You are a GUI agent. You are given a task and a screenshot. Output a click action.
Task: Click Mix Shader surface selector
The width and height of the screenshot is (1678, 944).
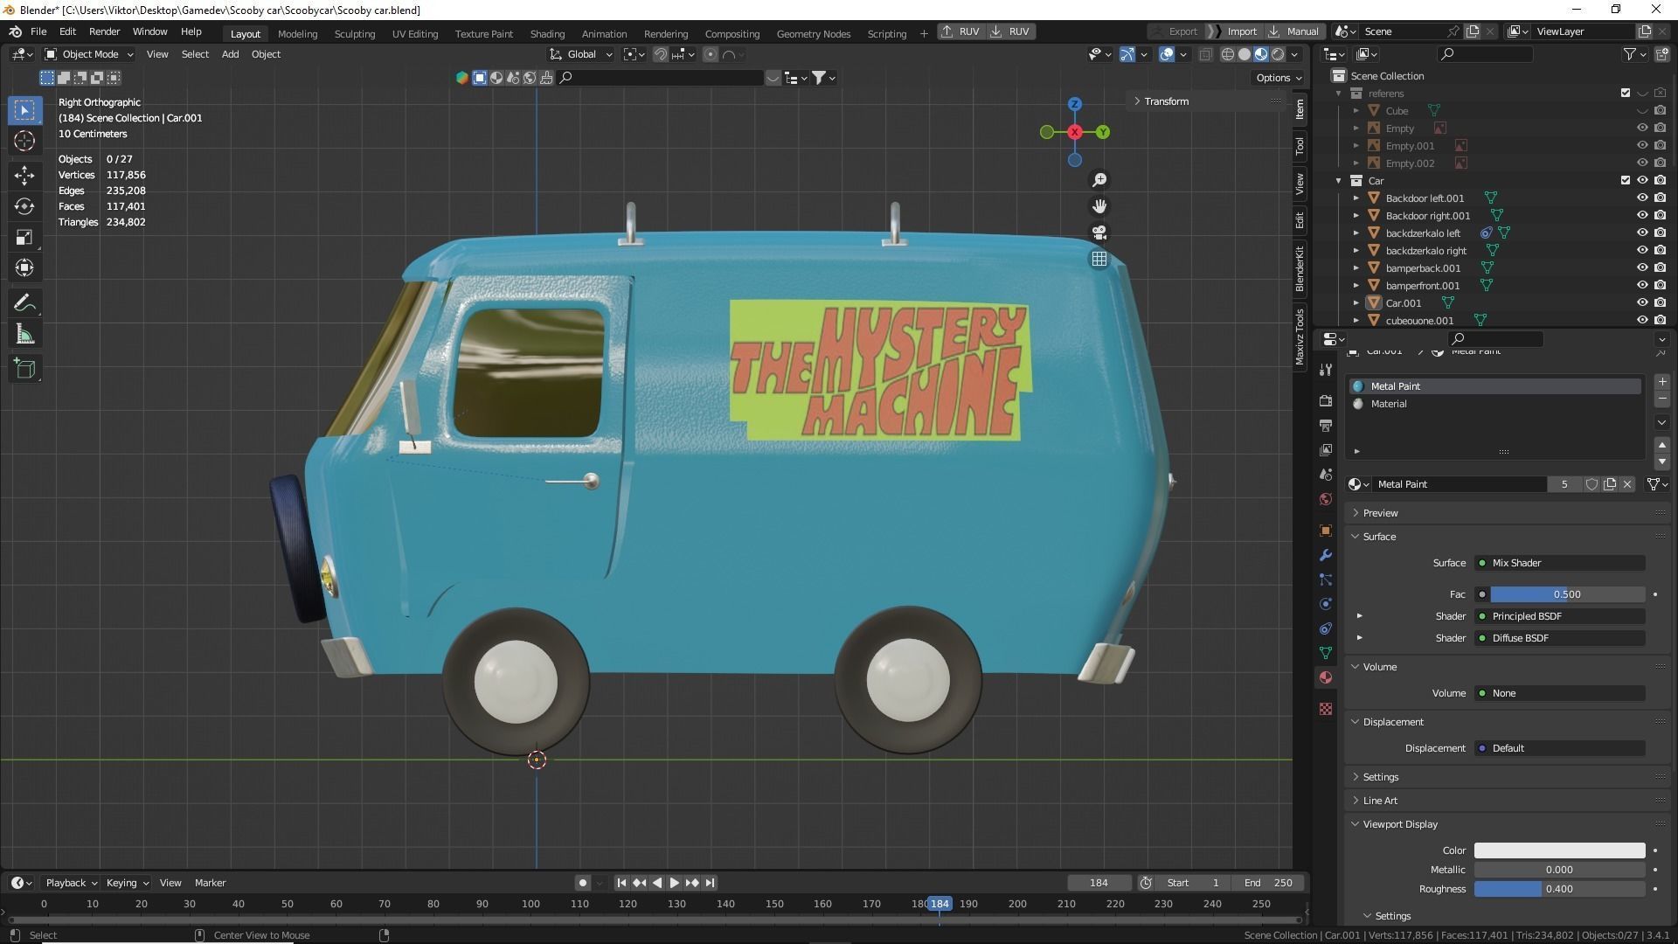click(1560, 563)
